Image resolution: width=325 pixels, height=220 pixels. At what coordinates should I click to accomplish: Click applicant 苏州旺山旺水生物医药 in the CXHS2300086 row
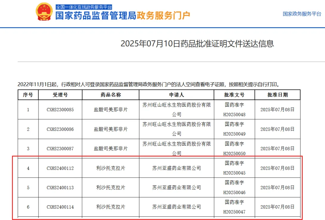click(x=177, y=129)
